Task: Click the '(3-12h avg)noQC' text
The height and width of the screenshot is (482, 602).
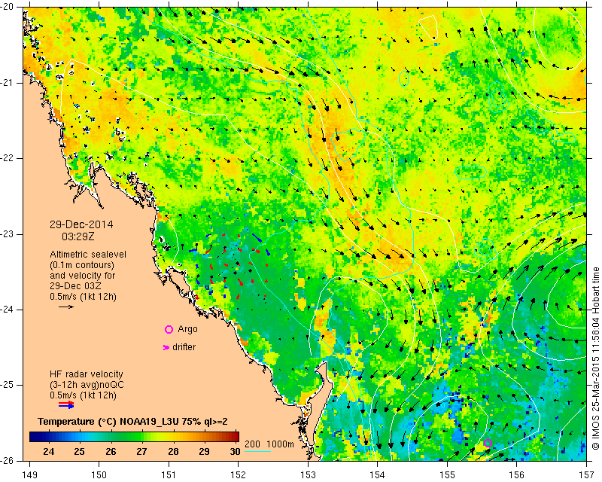Action: (87, 385)
